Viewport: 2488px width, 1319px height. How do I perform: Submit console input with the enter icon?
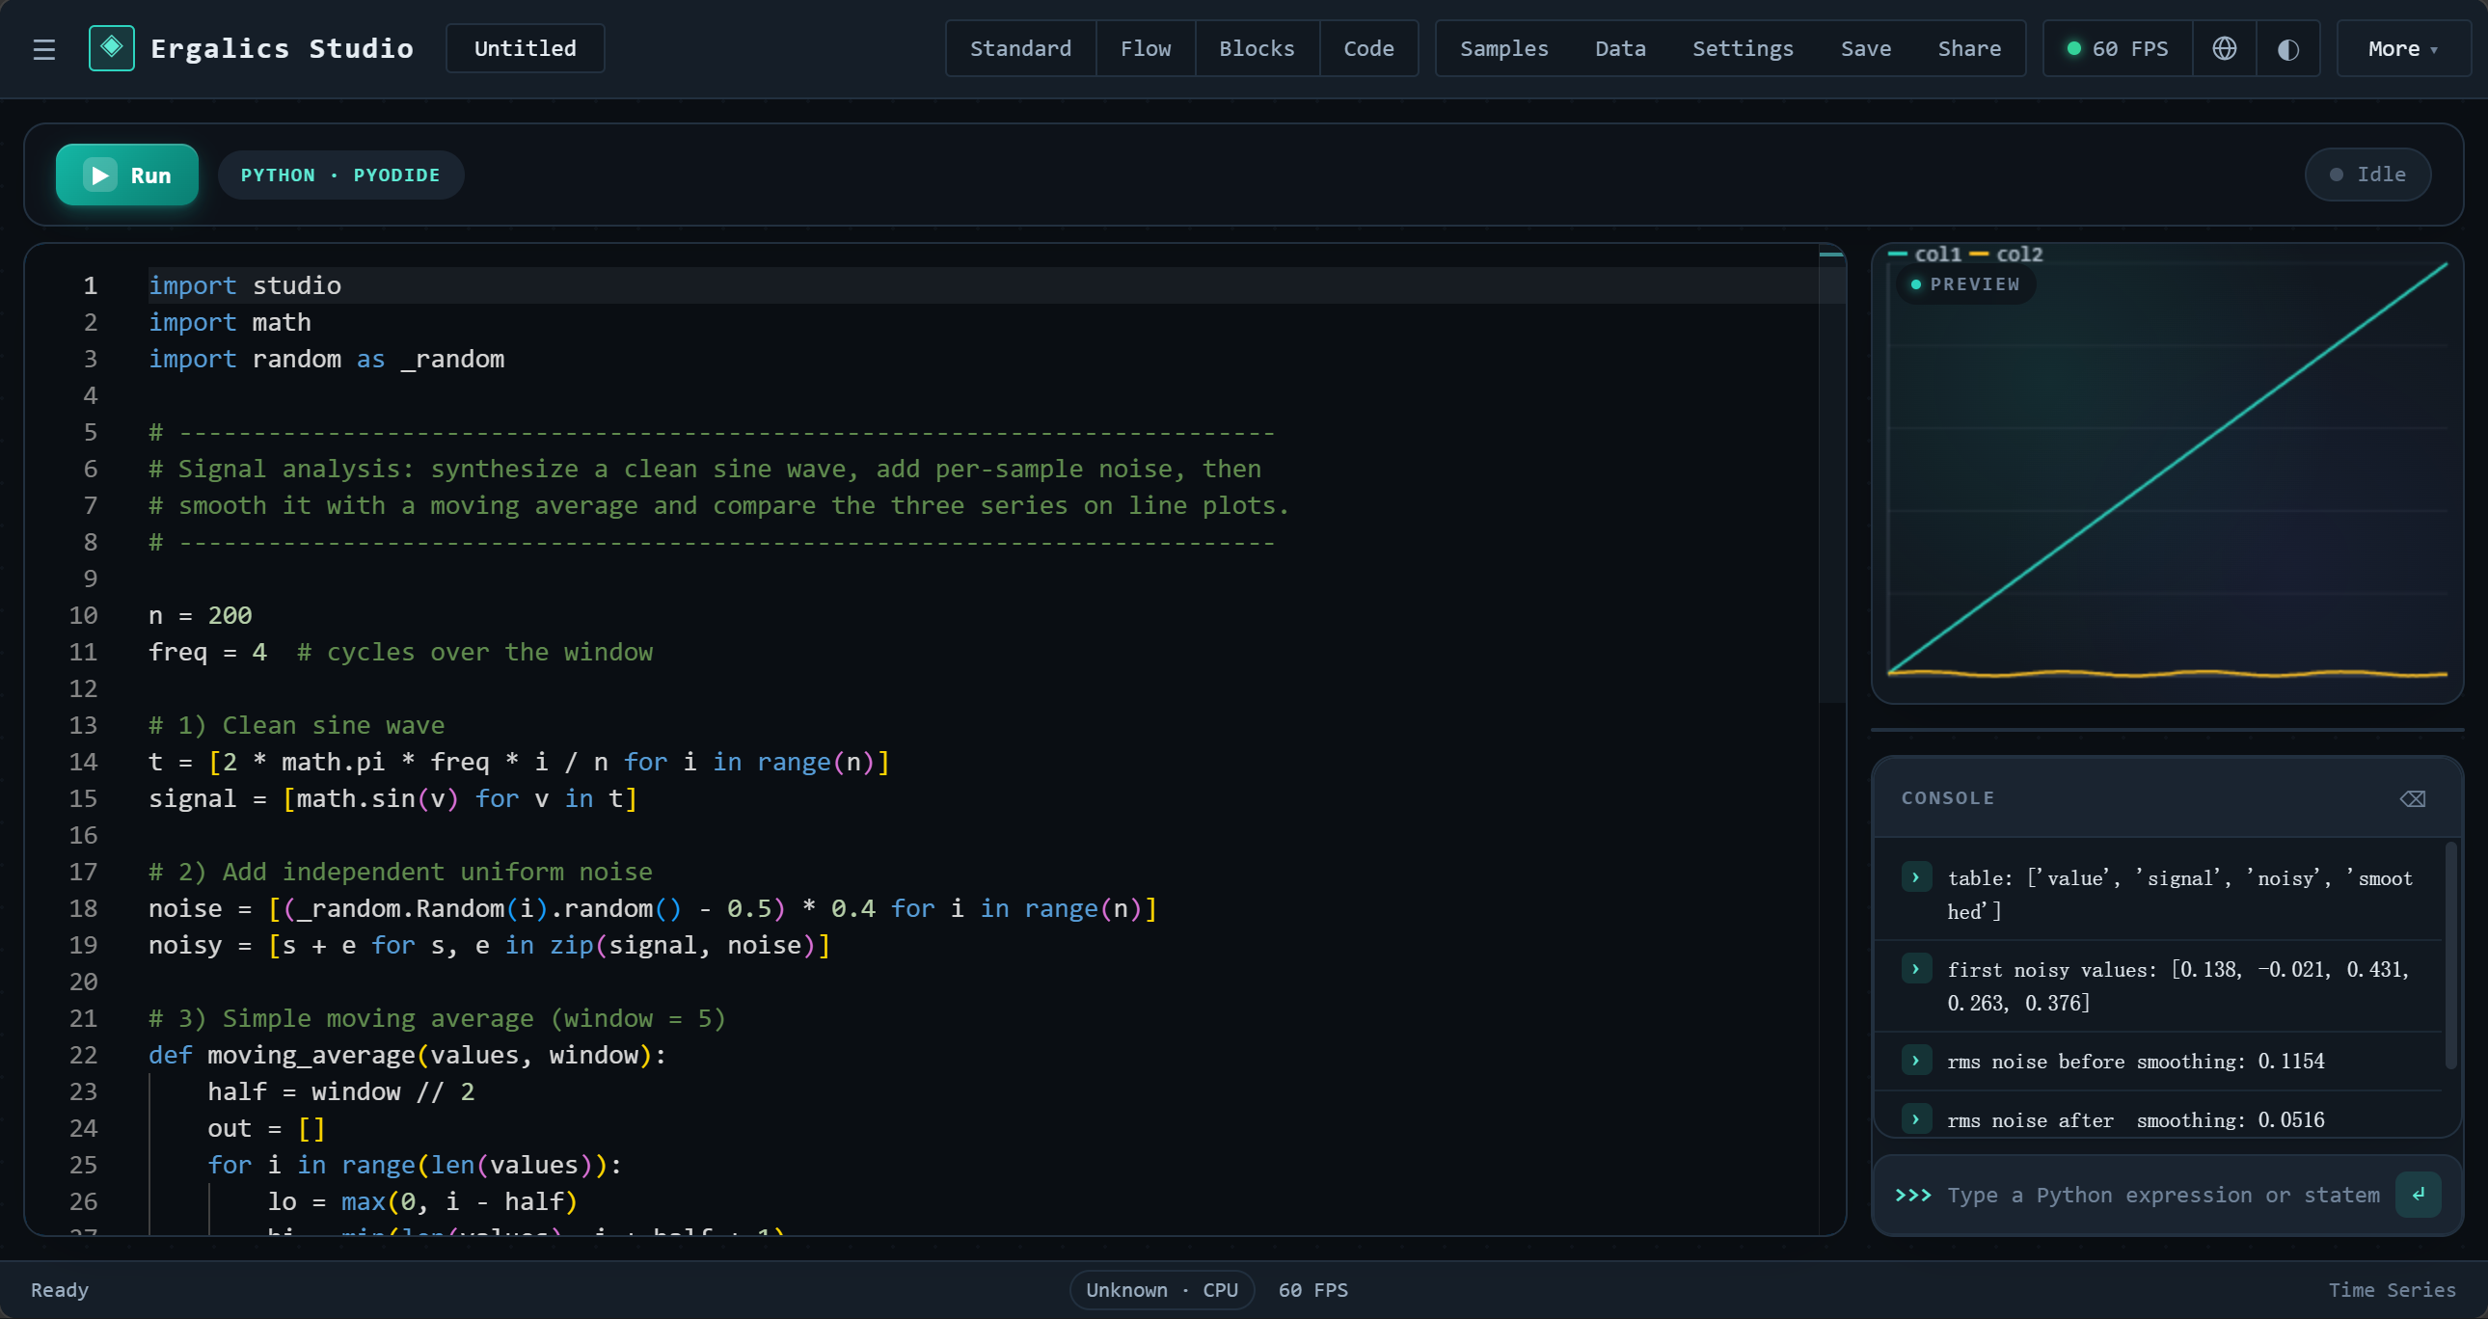(x=2419, y=1195)
